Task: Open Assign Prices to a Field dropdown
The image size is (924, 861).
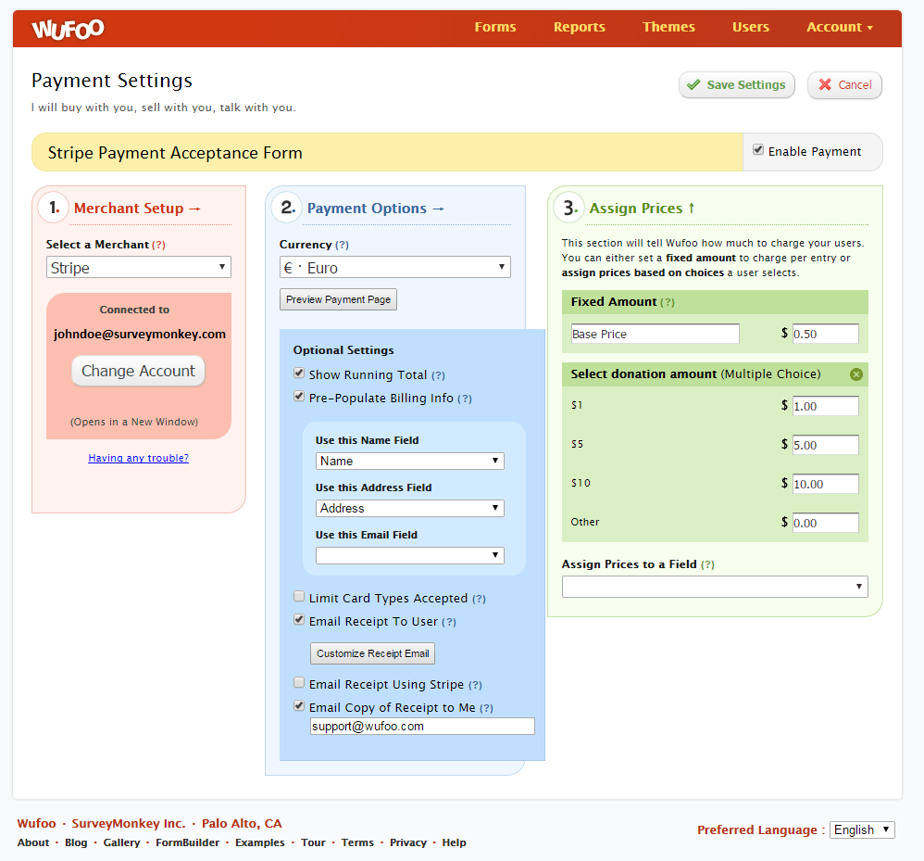Action: pos(715,586)
